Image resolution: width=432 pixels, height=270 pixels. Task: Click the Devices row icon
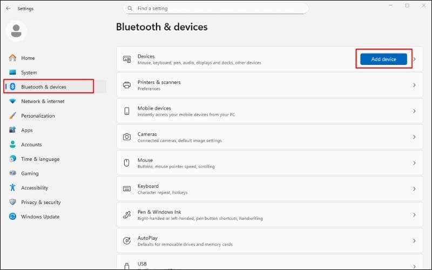tap(127, 59)
